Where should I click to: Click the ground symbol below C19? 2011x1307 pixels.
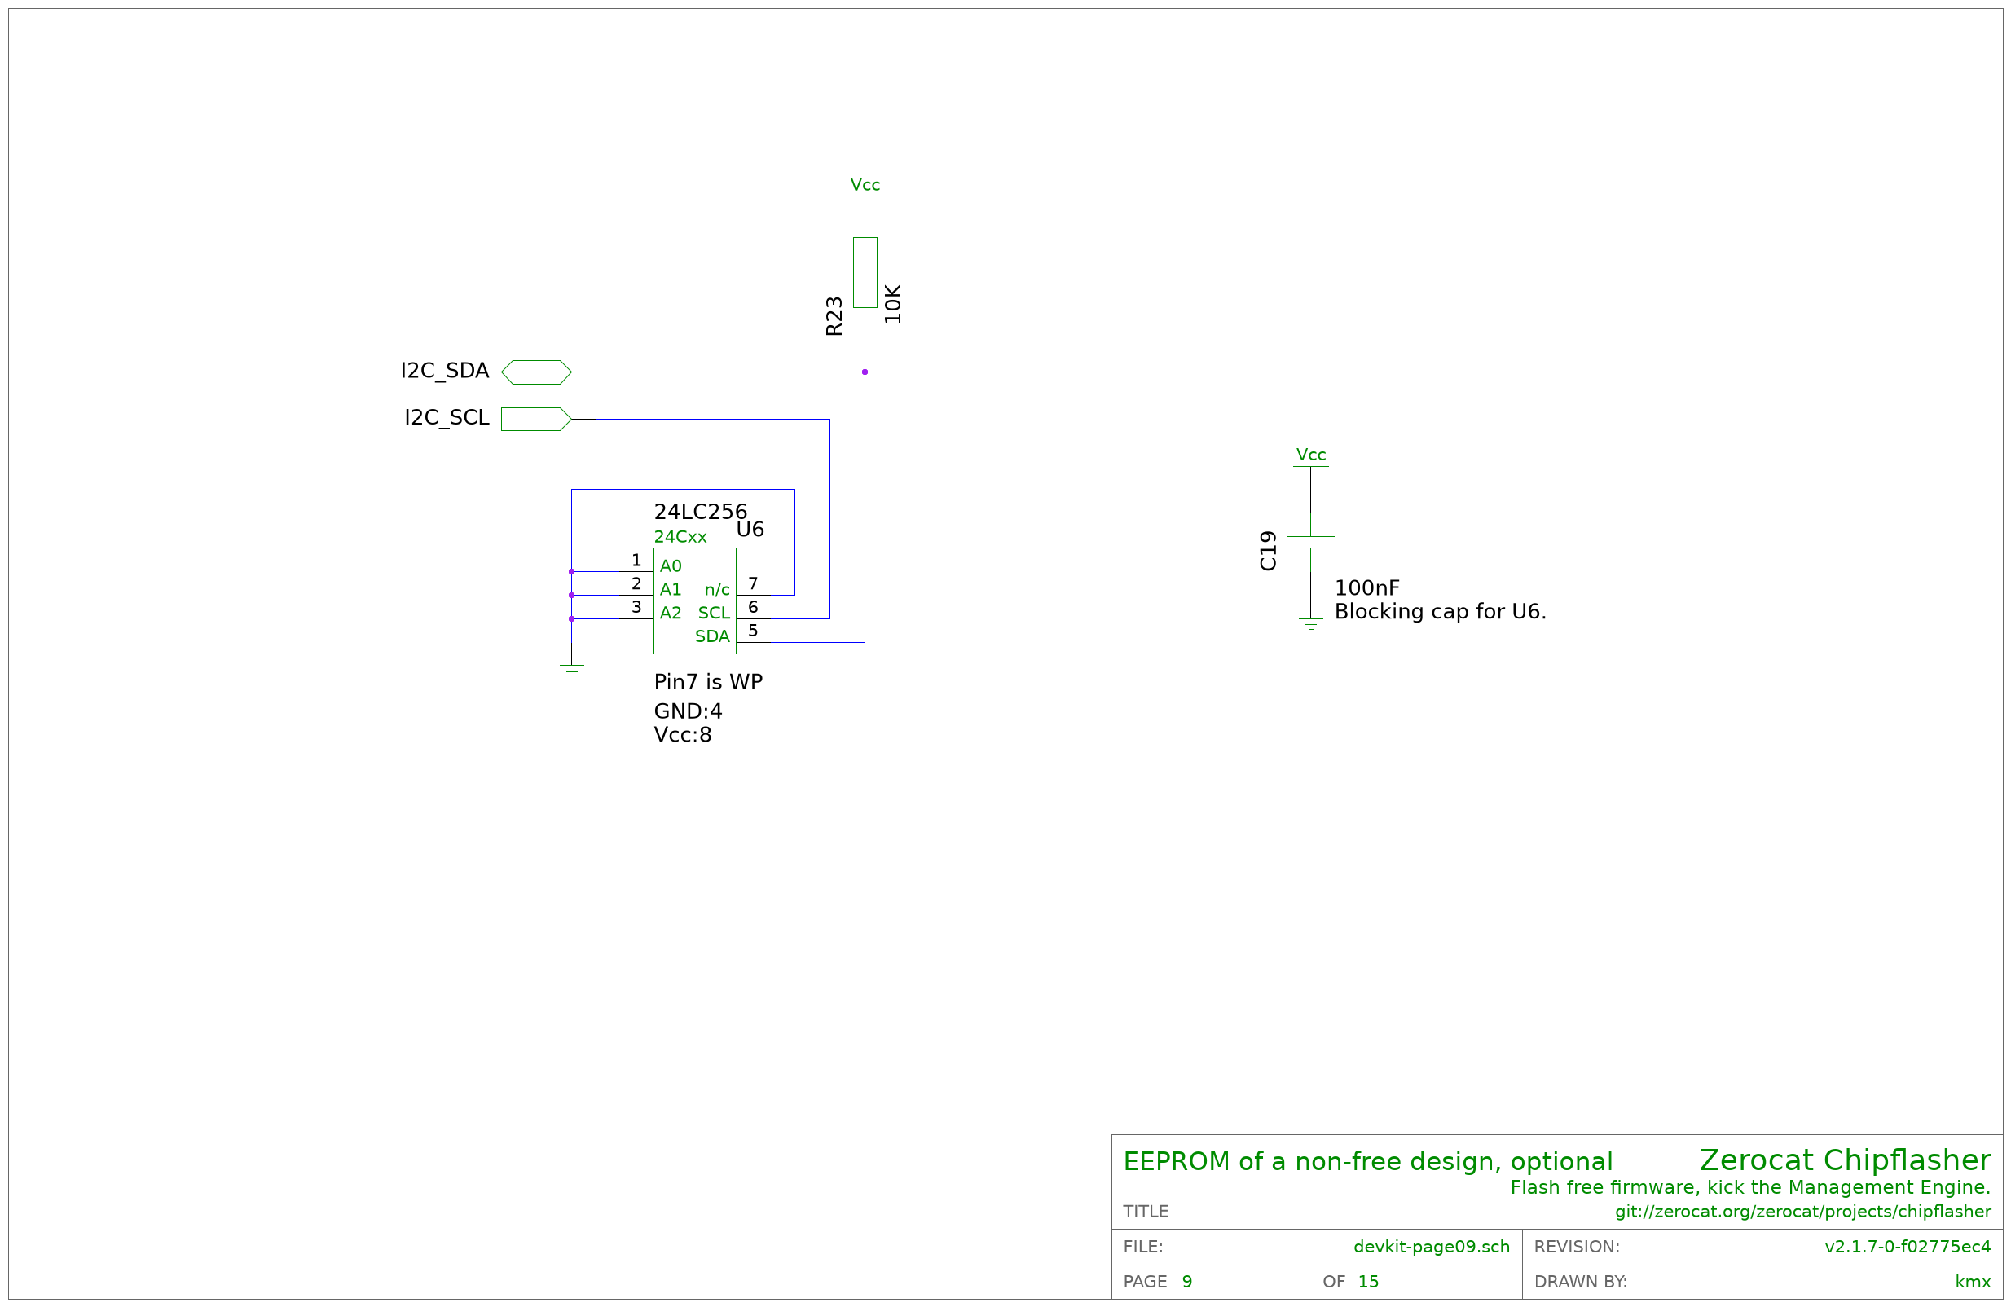coord(1310,624)
